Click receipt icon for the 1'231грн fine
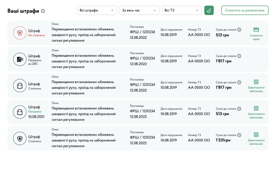 coord(256,135)
